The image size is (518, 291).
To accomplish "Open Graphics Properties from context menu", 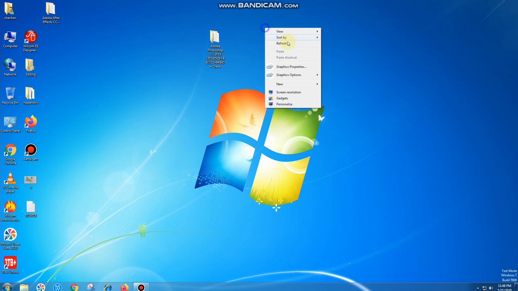I will point(293,67).
